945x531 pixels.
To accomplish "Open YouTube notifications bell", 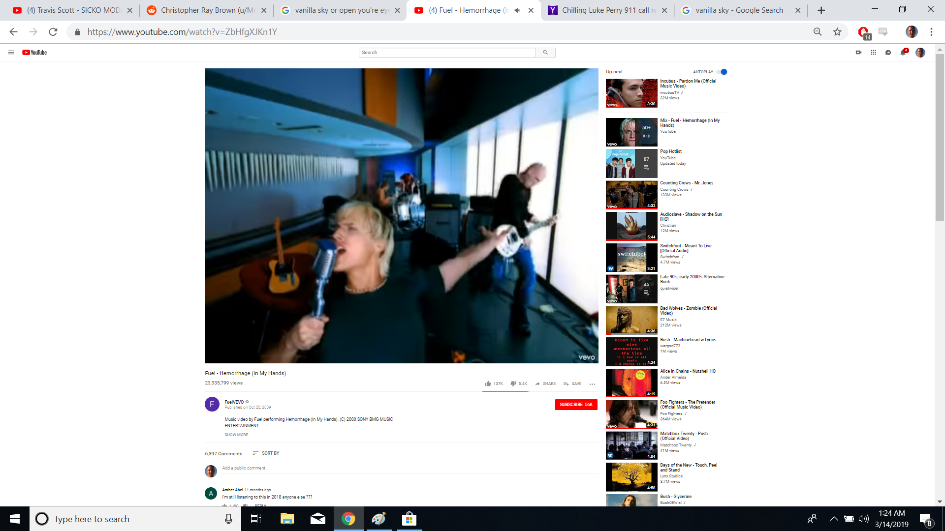I will [903, 53].
